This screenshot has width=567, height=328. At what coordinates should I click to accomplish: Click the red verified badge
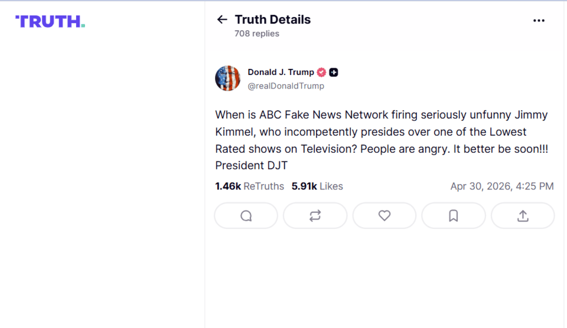(321, 73)
